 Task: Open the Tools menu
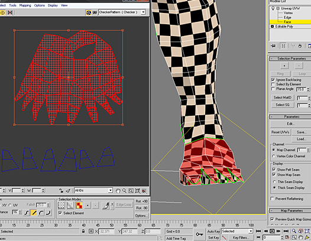[12, 5]
